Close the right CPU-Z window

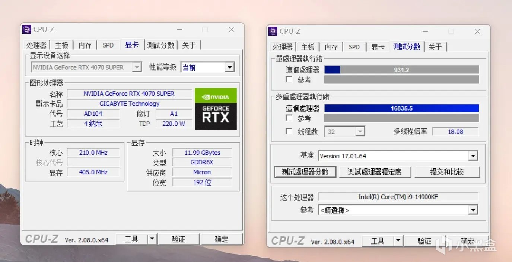click(477, 32)
